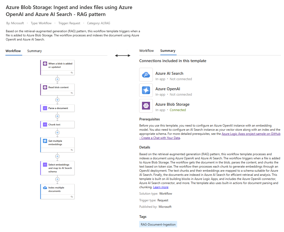Click the plus icon below Chunk text
The width and height of the screenshot is (284, 232).
[57, 133]
